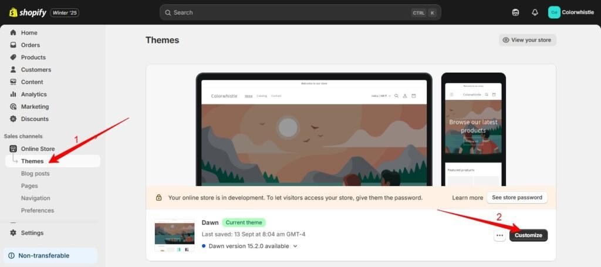This screenshot has height=267, width=601.
Task: Open the Dawn theme three-dot actions menu
Action: (x=499, y=235)
